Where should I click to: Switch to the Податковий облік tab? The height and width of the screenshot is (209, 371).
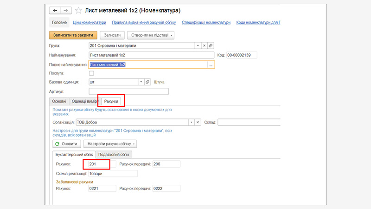point(114,154)
